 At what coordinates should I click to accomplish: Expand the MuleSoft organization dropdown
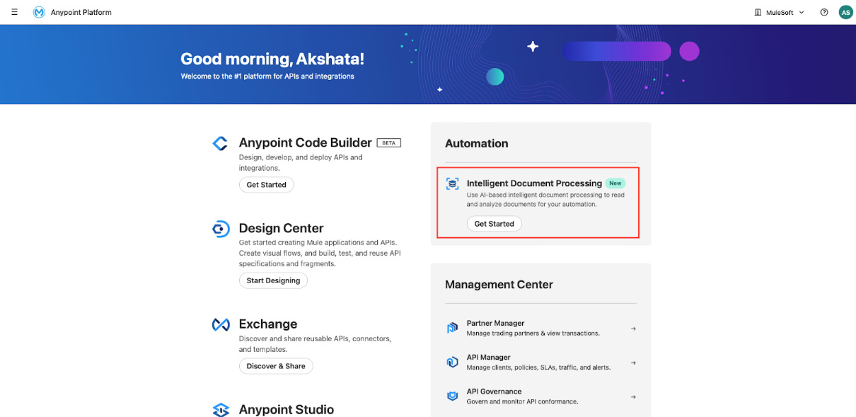tap(779, 12)
